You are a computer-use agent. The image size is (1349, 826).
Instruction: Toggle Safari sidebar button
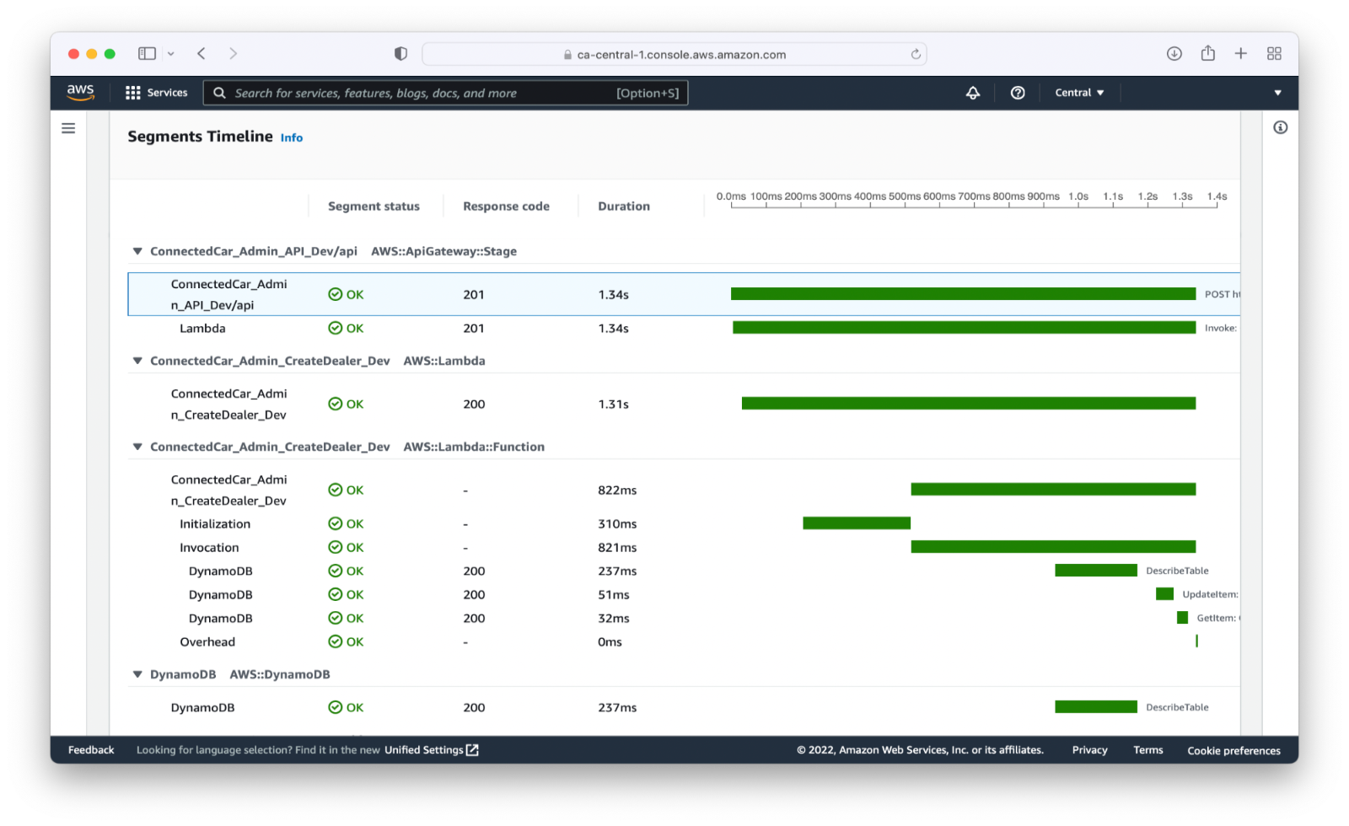tap(147, 53)
